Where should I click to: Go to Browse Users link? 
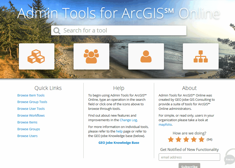(x=27, y=136)
